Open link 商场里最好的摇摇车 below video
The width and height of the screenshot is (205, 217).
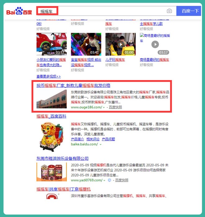tap(154, 60)
